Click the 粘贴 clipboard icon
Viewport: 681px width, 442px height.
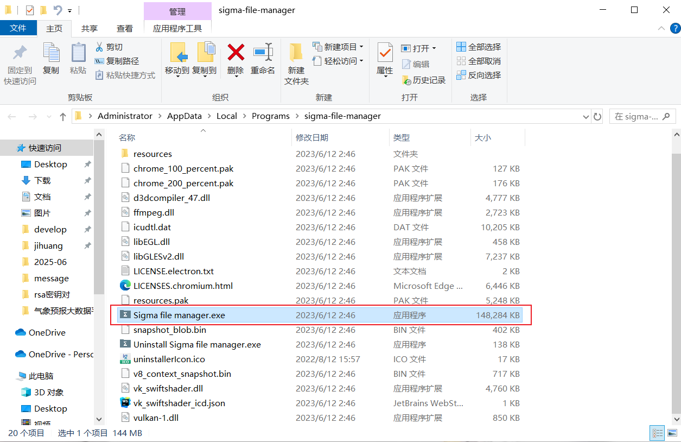(x=78, y=53)
